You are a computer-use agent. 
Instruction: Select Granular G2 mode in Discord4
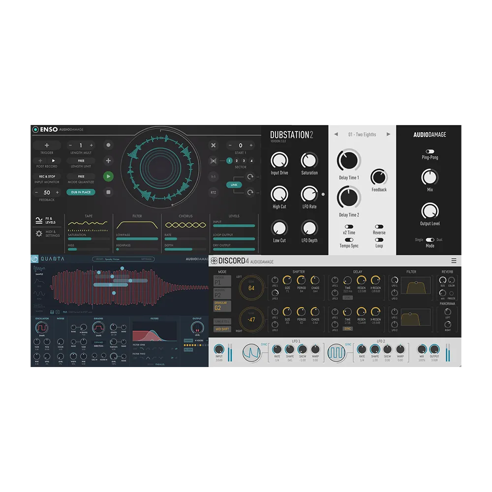point(222,306)
